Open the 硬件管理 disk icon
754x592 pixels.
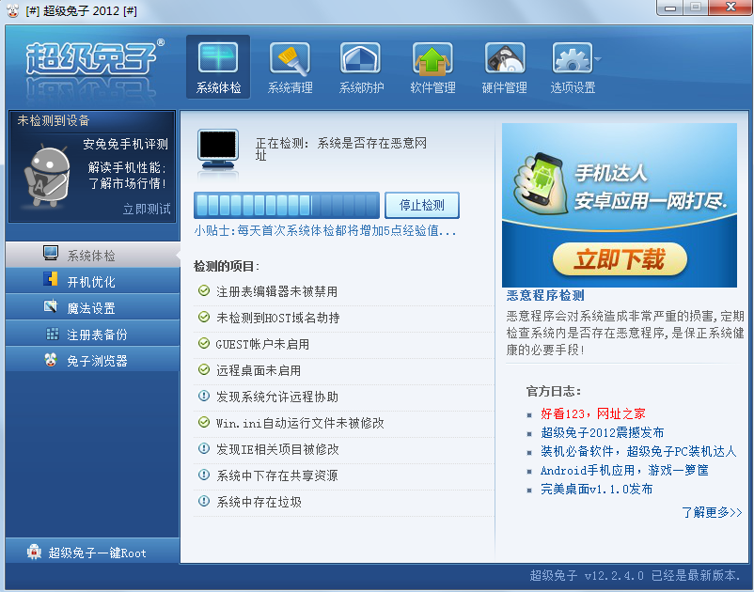505,58
